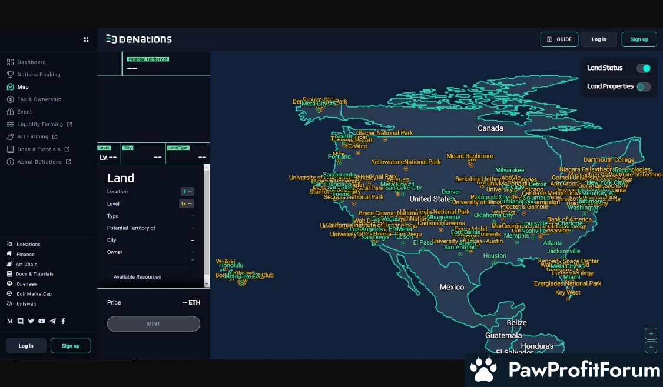Click the Canada country label
663x387 pixels.
coord(490,128)
